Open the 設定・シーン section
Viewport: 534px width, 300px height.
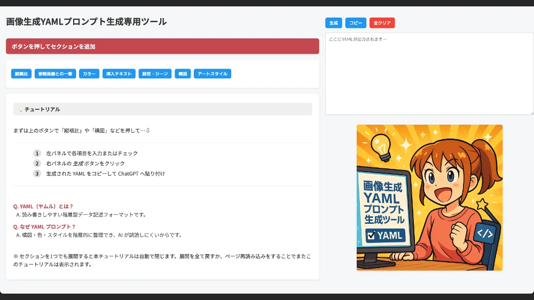point(155,74)
